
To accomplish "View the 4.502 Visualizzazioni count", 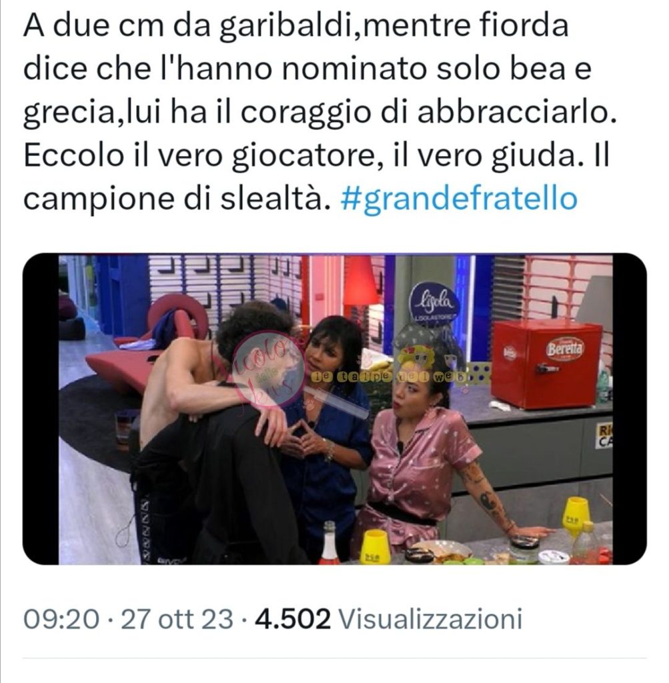I will click(x=388, y=618).
